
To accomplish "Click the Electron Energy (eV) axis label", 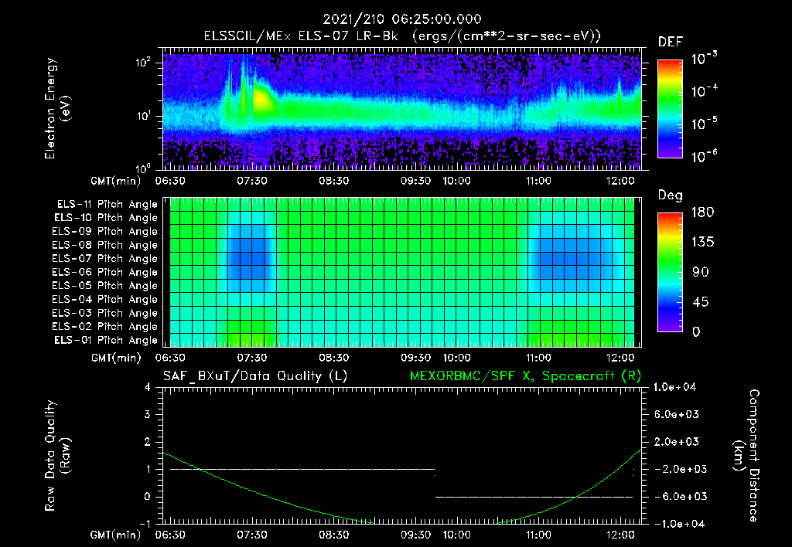I will [x=57, y=108].
